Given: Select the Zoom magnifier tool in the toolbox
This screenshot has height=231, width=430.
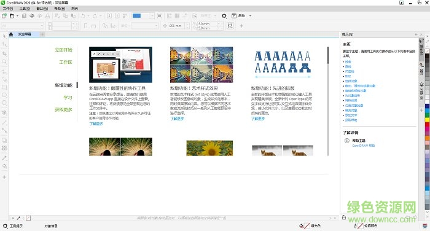Looking at the screenshot, I should (4, 61).
